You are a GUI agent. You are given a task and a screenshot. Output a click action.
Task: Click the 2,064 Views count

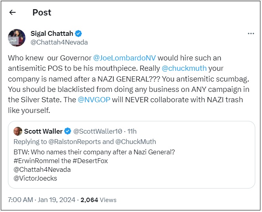click(x=98, y=200)
